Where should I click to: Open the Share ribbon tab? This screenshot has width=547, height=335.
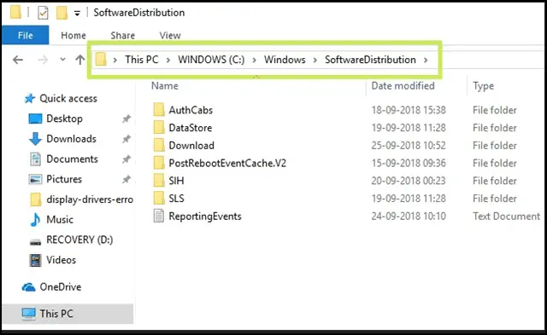(122, 36)
